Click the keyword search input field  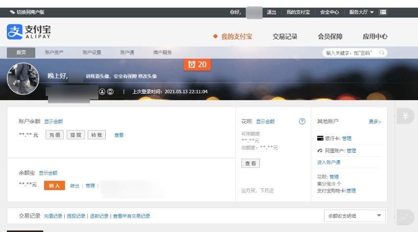click(350, 53)
